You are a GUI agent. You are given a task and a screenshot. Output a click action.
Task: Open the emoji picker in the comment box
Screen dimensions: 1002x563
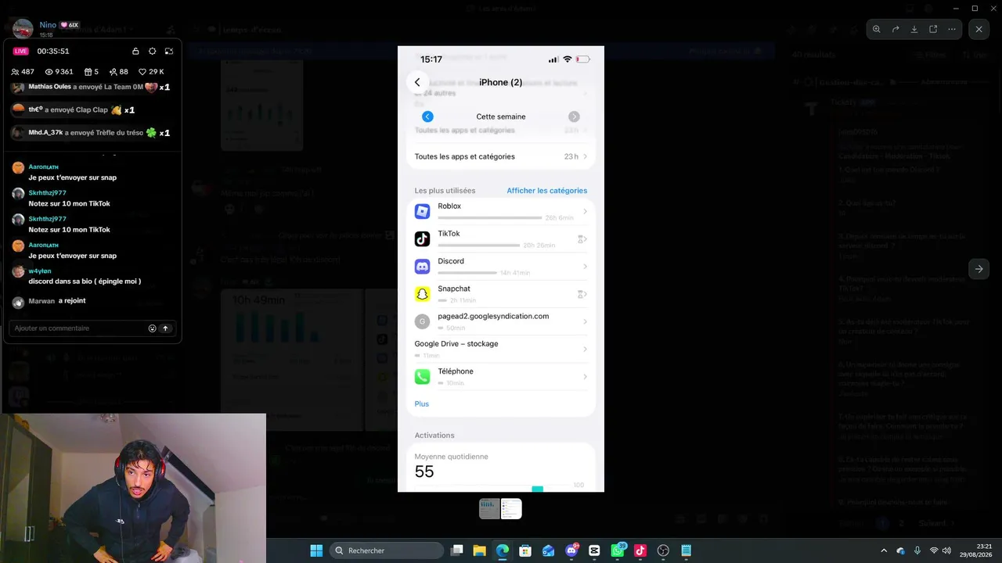(x=153, y=328)
